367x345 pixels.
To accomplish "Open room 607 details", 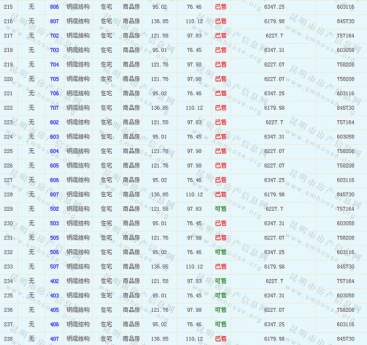I will [54, 194].
